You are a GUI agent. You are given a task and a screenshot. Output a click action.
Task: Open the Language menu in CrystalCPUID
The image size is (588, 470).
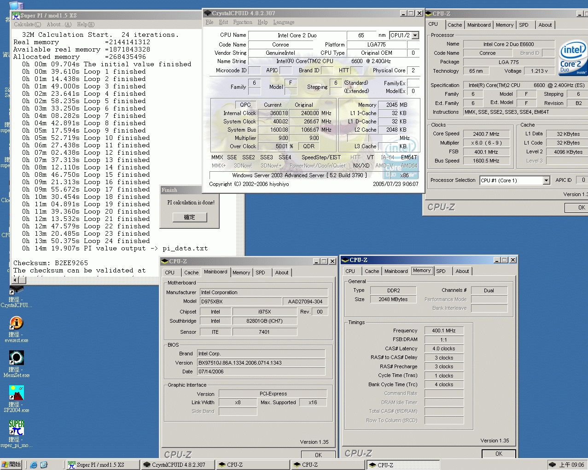284,22
